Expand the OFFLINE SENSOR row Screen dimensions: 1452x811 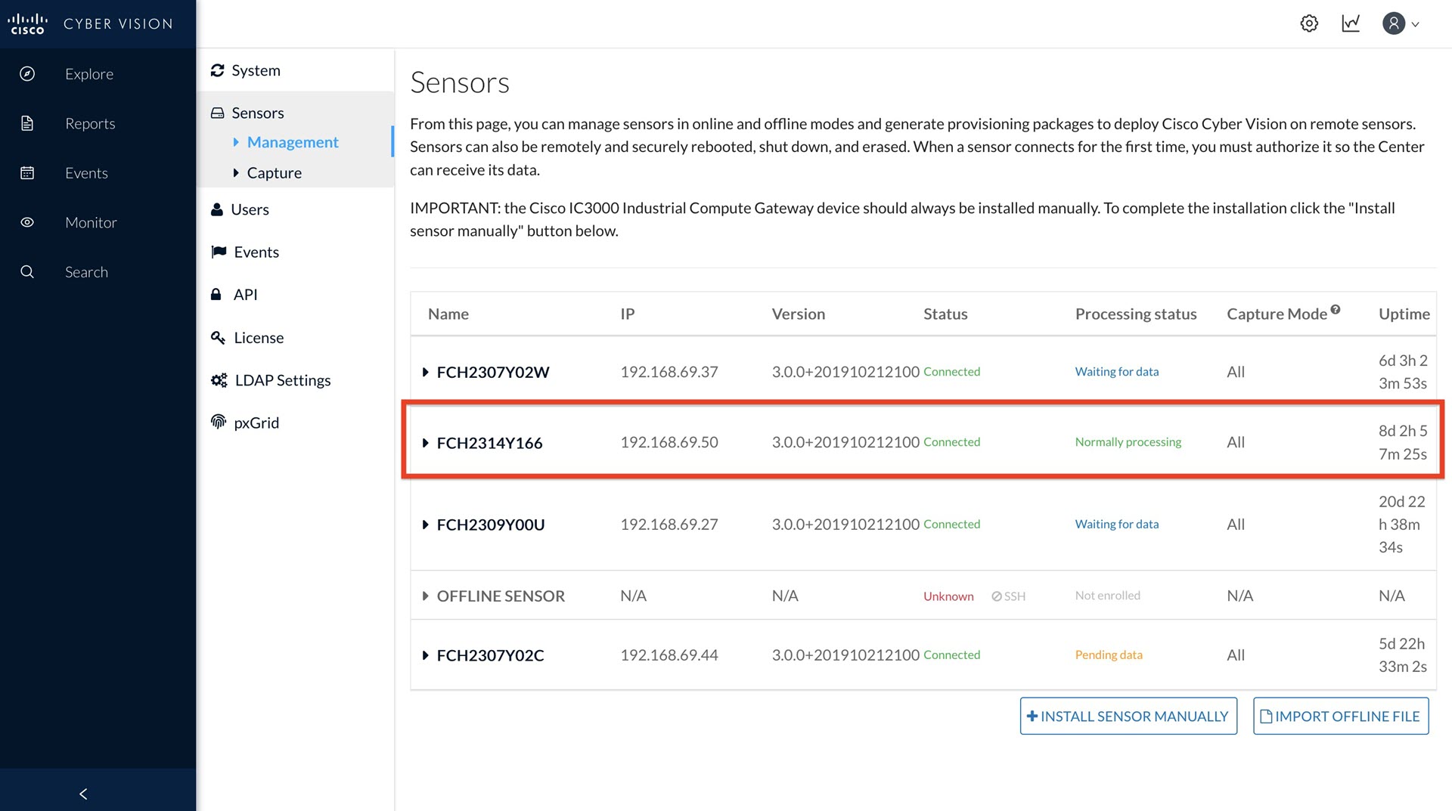(x=425, y=596)
